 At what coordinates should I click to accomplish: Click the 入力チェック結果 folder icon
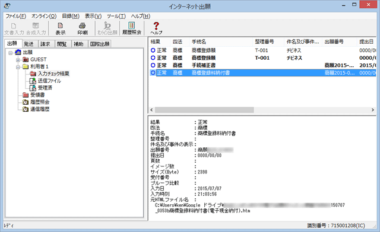(x=33, y=73)
